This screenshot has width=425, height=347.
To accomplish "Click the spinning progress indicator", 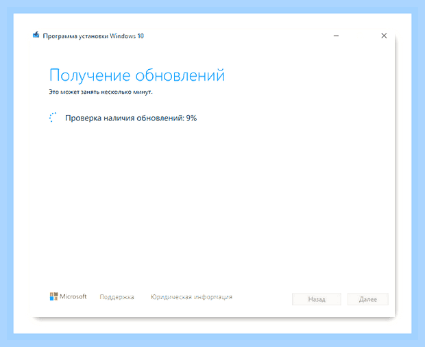I will click(x=53, y=118).
